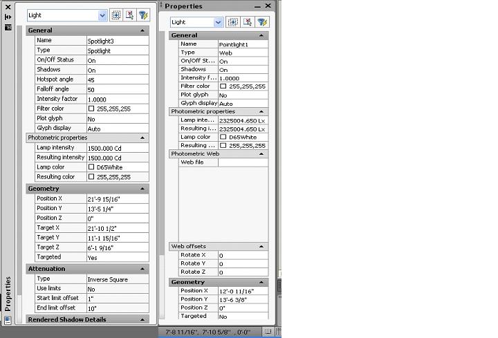Click Quick Select icon in right Properties panel
Screen dimensions: 498x338
(x=261, y=22)
